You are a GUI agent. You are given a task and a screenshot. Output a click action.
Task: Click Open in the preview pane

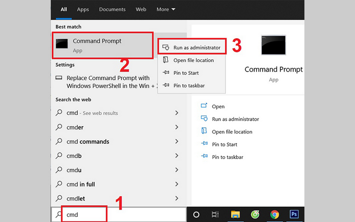(x=218, y=107)
